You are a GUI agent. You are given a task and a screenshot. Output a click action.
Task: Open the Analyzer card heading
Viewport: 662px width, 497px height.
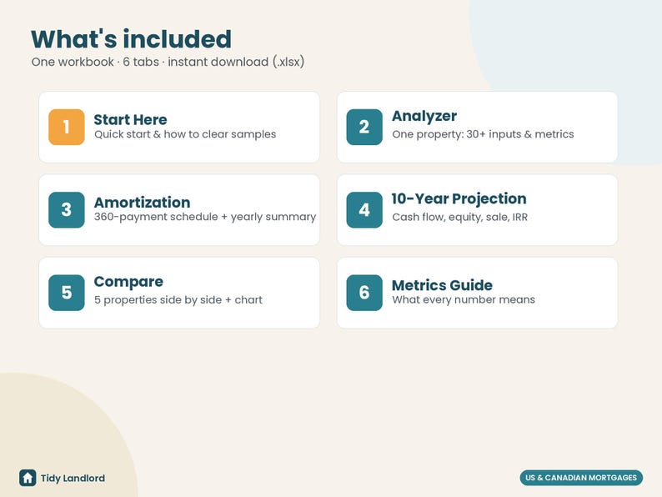[424, 116]
